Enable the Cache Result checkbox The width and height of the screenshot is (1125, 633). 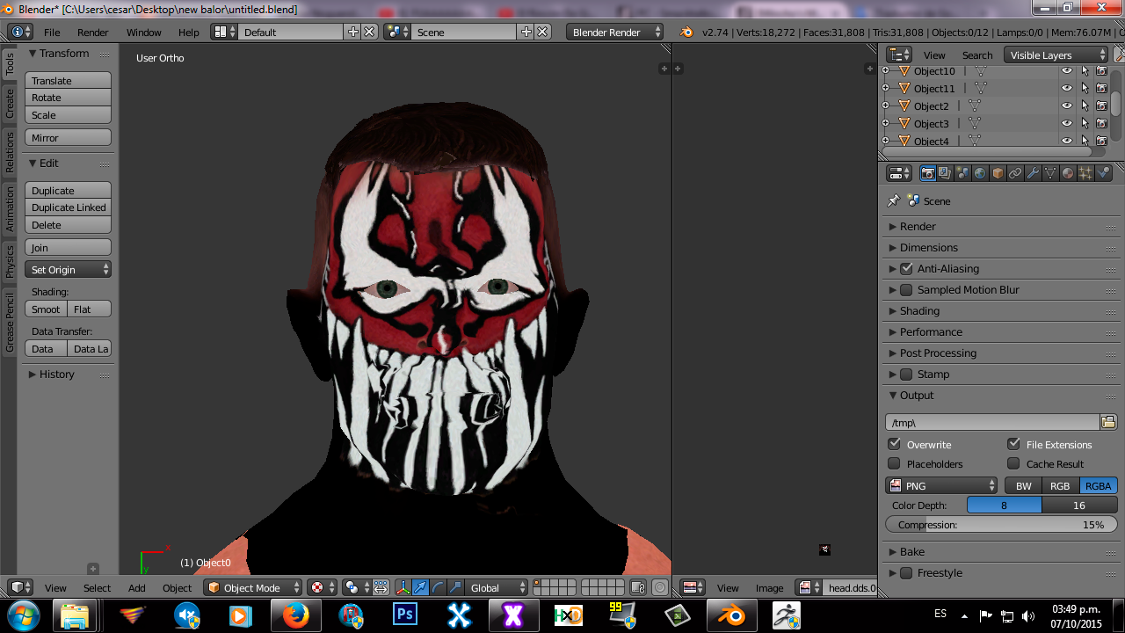click(x=1013, y=463)
